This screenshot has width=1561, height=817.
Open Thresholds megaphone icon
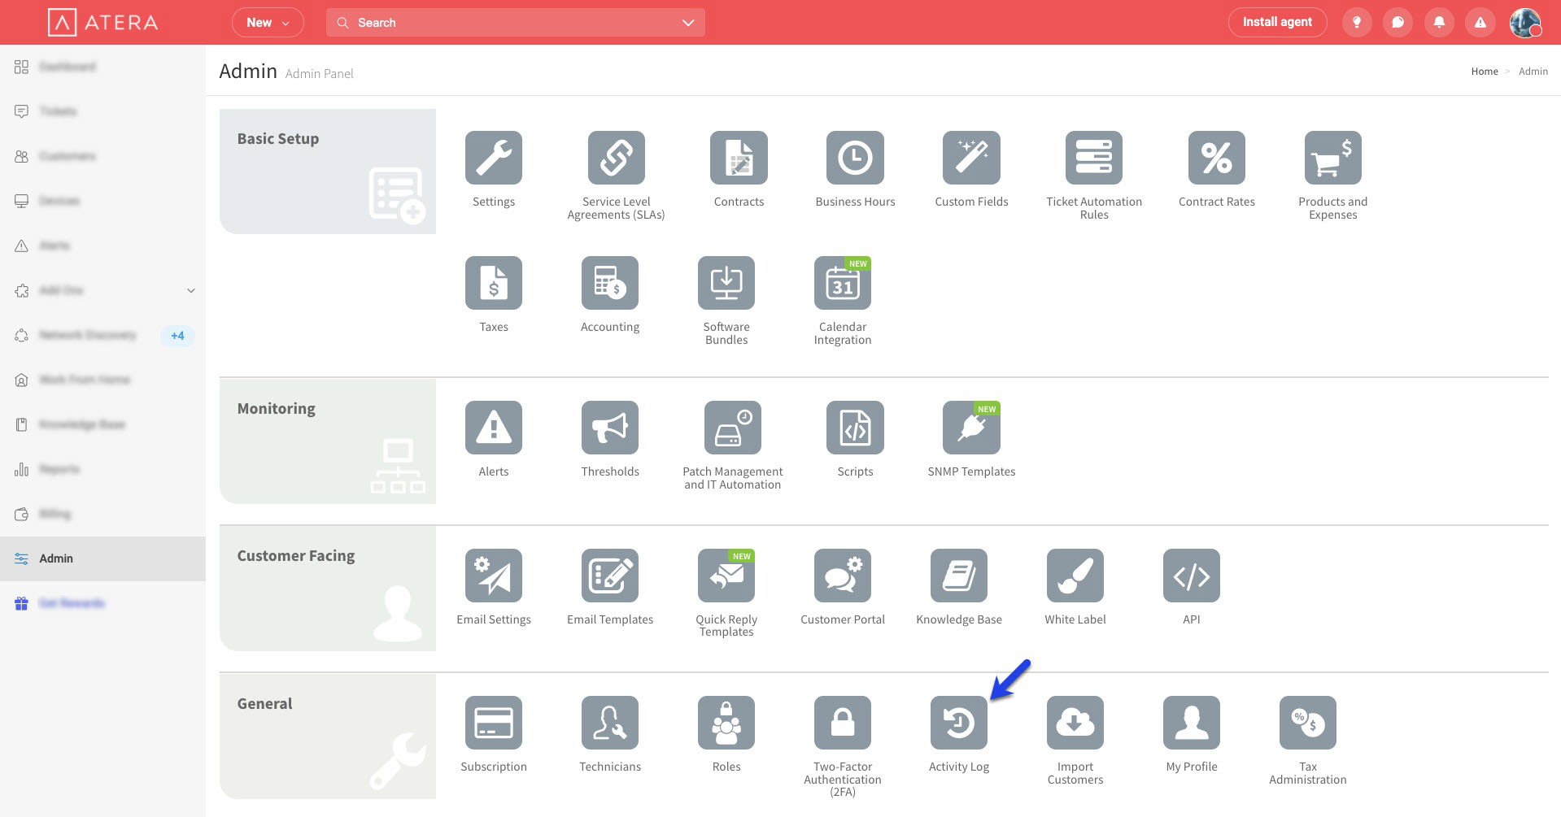pos(610,428)
